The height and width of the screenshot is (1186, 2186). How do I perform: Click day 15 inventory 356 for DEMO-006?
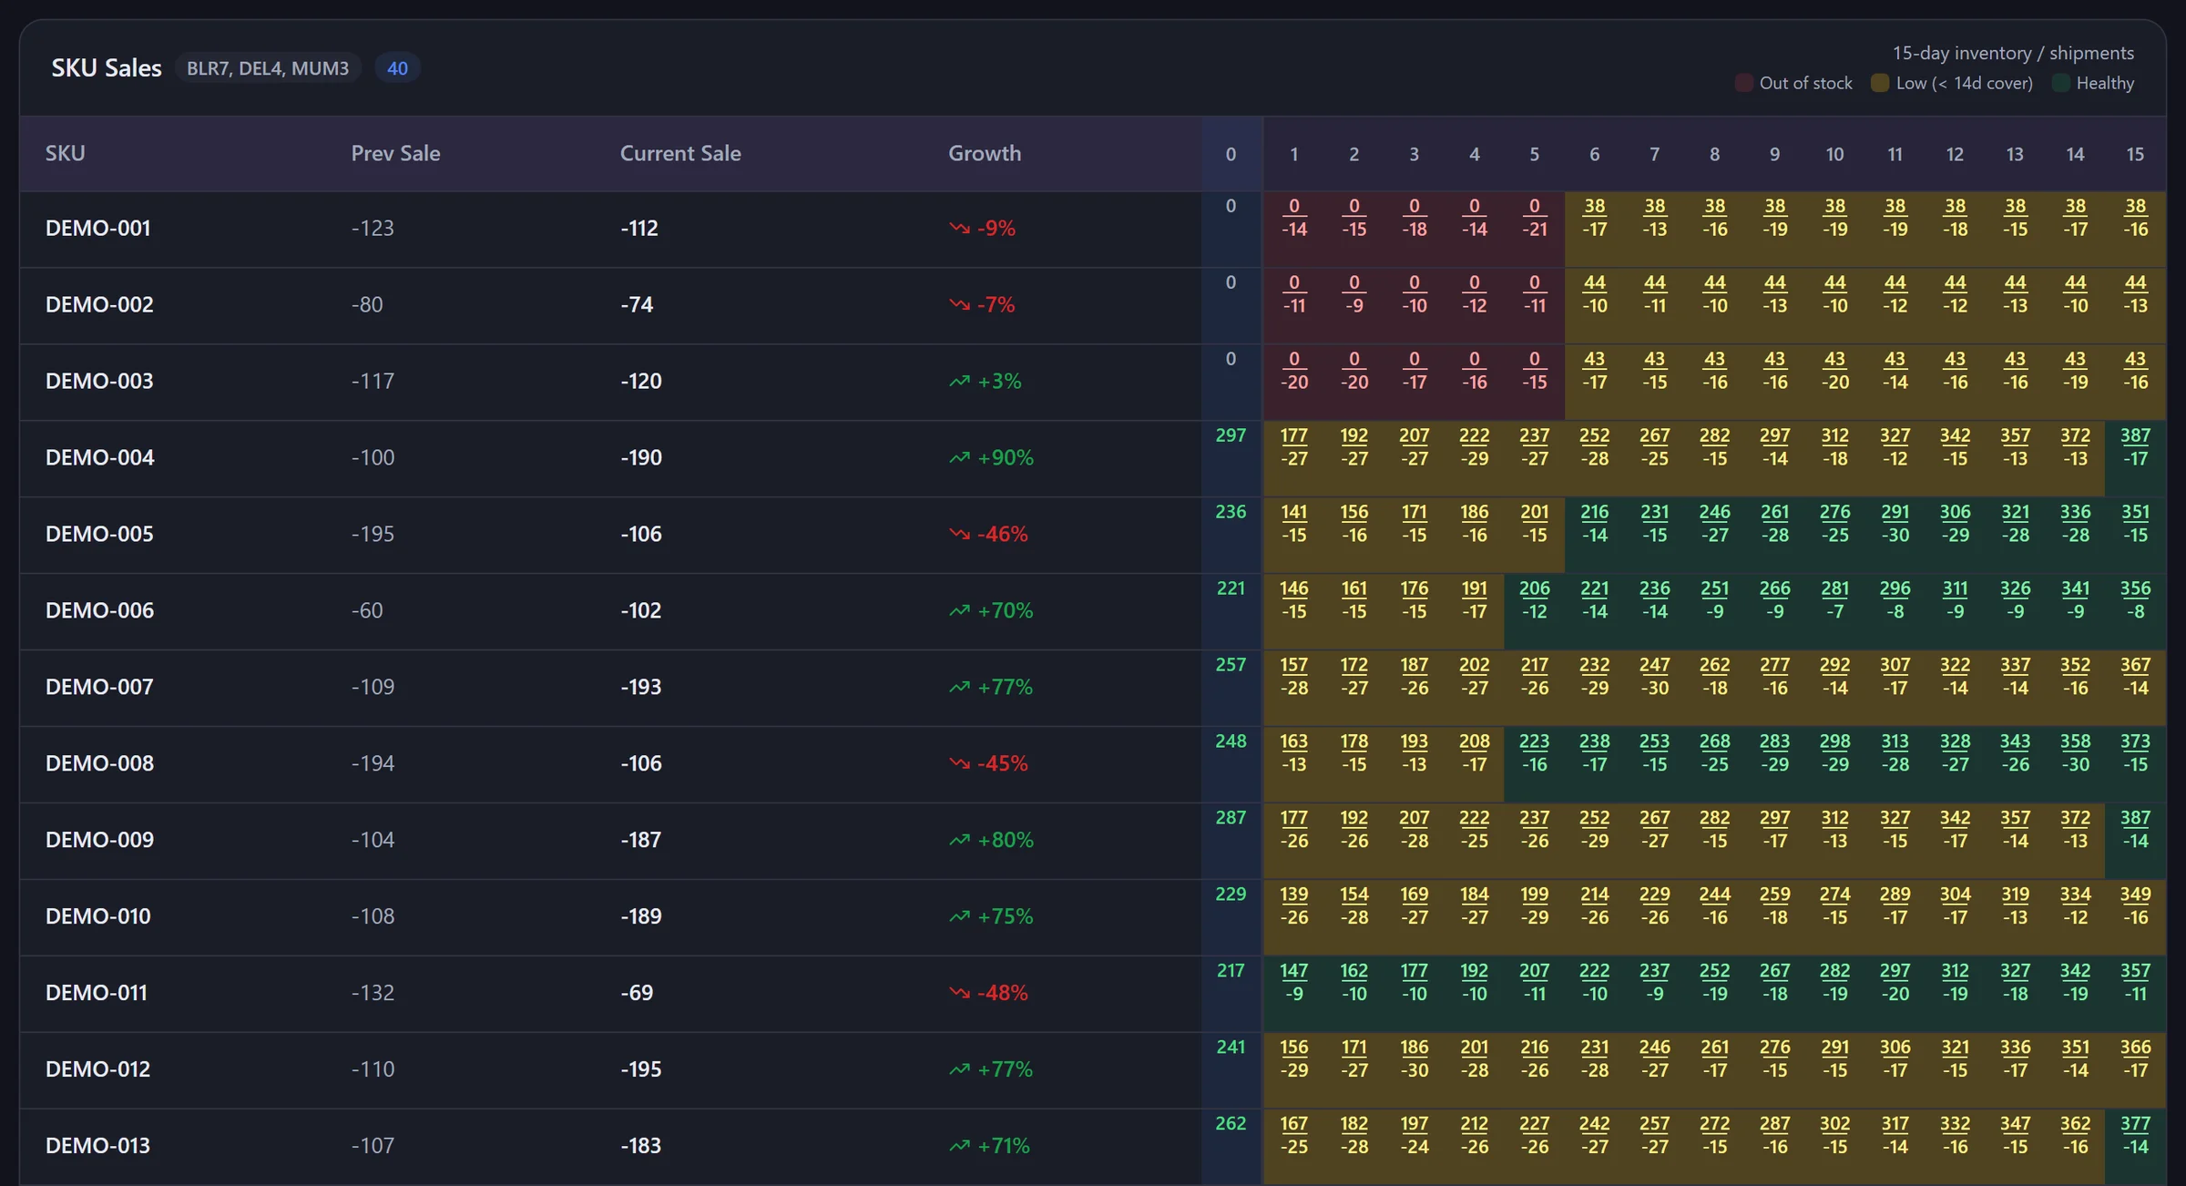[x=2135, y=588]
